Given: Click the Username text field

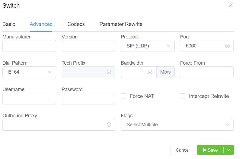Looking at the screenshot, I should pos(29,98).
